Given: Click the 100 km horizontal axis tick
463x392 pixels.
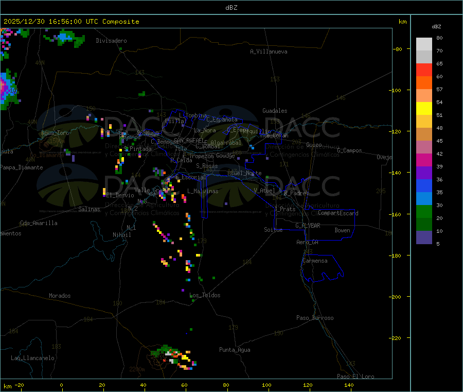Looking at the screenshot, I should [266, 385].
